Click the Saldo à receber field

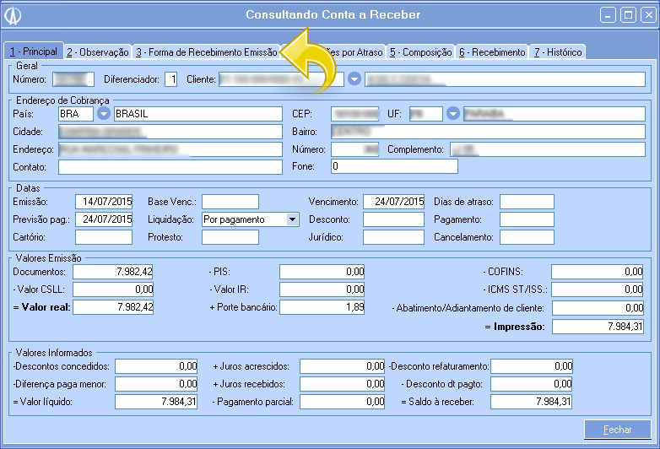[x=532, y=402]
